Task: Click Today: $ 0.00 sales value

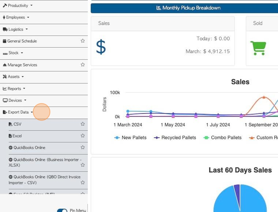Action: pos(213,38)
